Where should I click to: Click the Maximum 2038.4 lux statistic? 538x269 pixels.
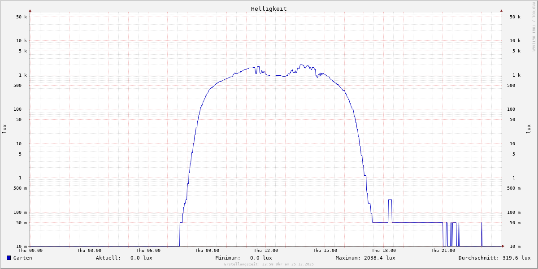(365, 258)
